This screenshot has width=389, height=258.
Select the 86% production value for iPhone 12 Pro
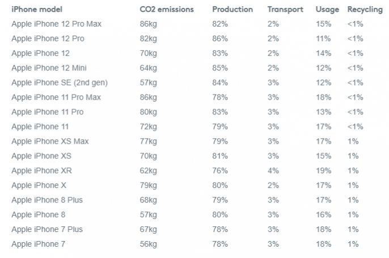point(220,39)
